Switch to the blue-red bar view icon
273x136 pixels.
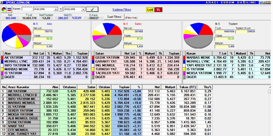(9, 10)
